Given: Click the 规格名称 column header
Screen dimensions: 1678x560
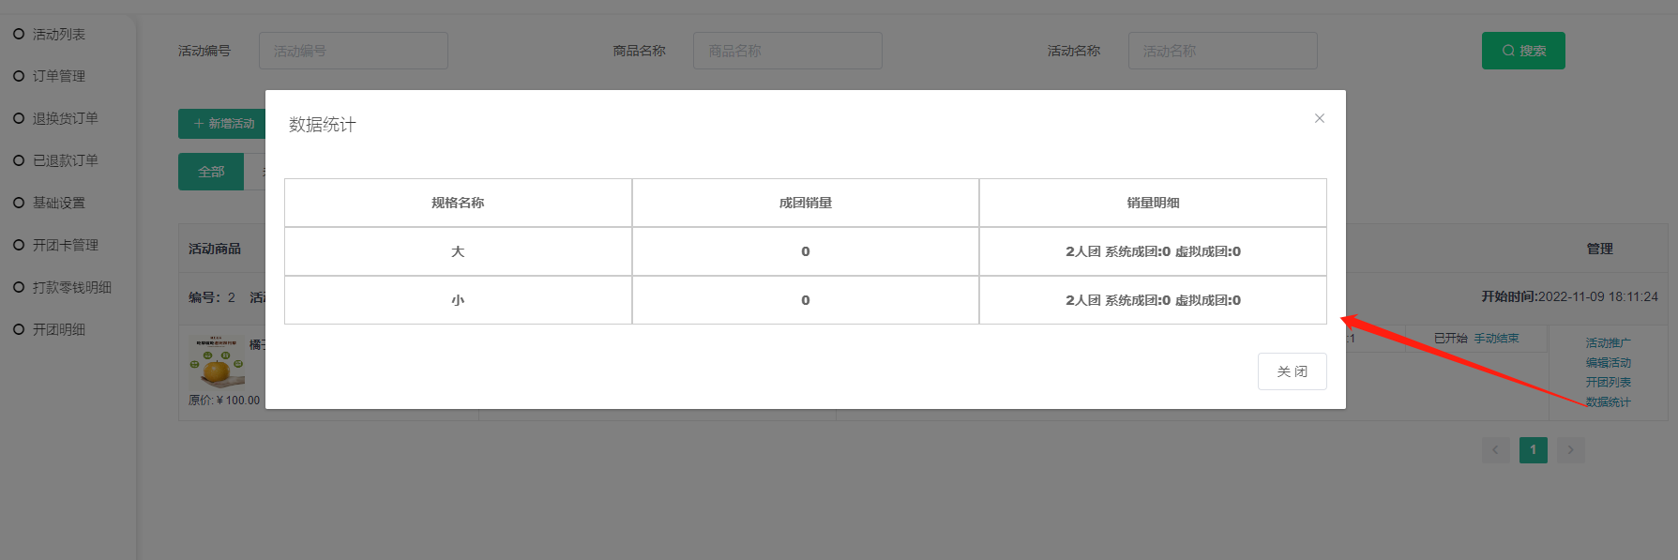Looking at the screenshot, I should point(458,203).
